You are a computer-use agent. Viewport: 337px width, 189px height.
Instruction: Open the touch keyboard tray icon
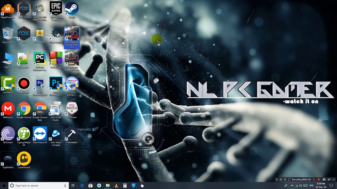point(305,186)
